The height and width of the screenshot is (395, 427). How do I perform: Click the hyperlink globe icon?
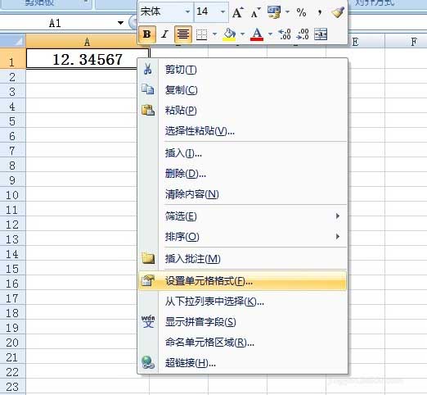(148, 362)
